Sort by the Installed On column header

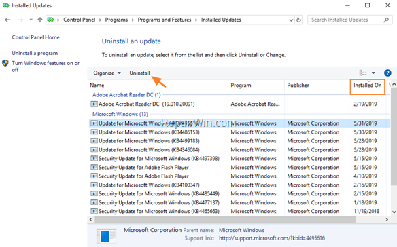367,86
